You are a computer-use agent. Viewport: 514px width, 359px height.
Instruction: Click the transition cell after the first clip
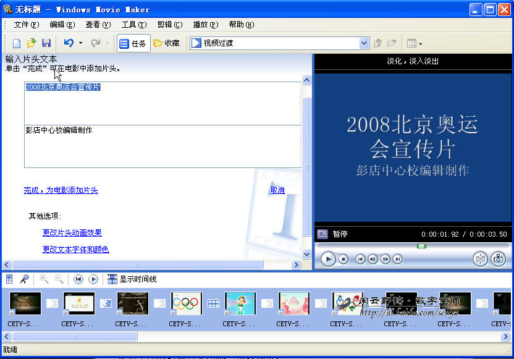click(x=52, y=303)
